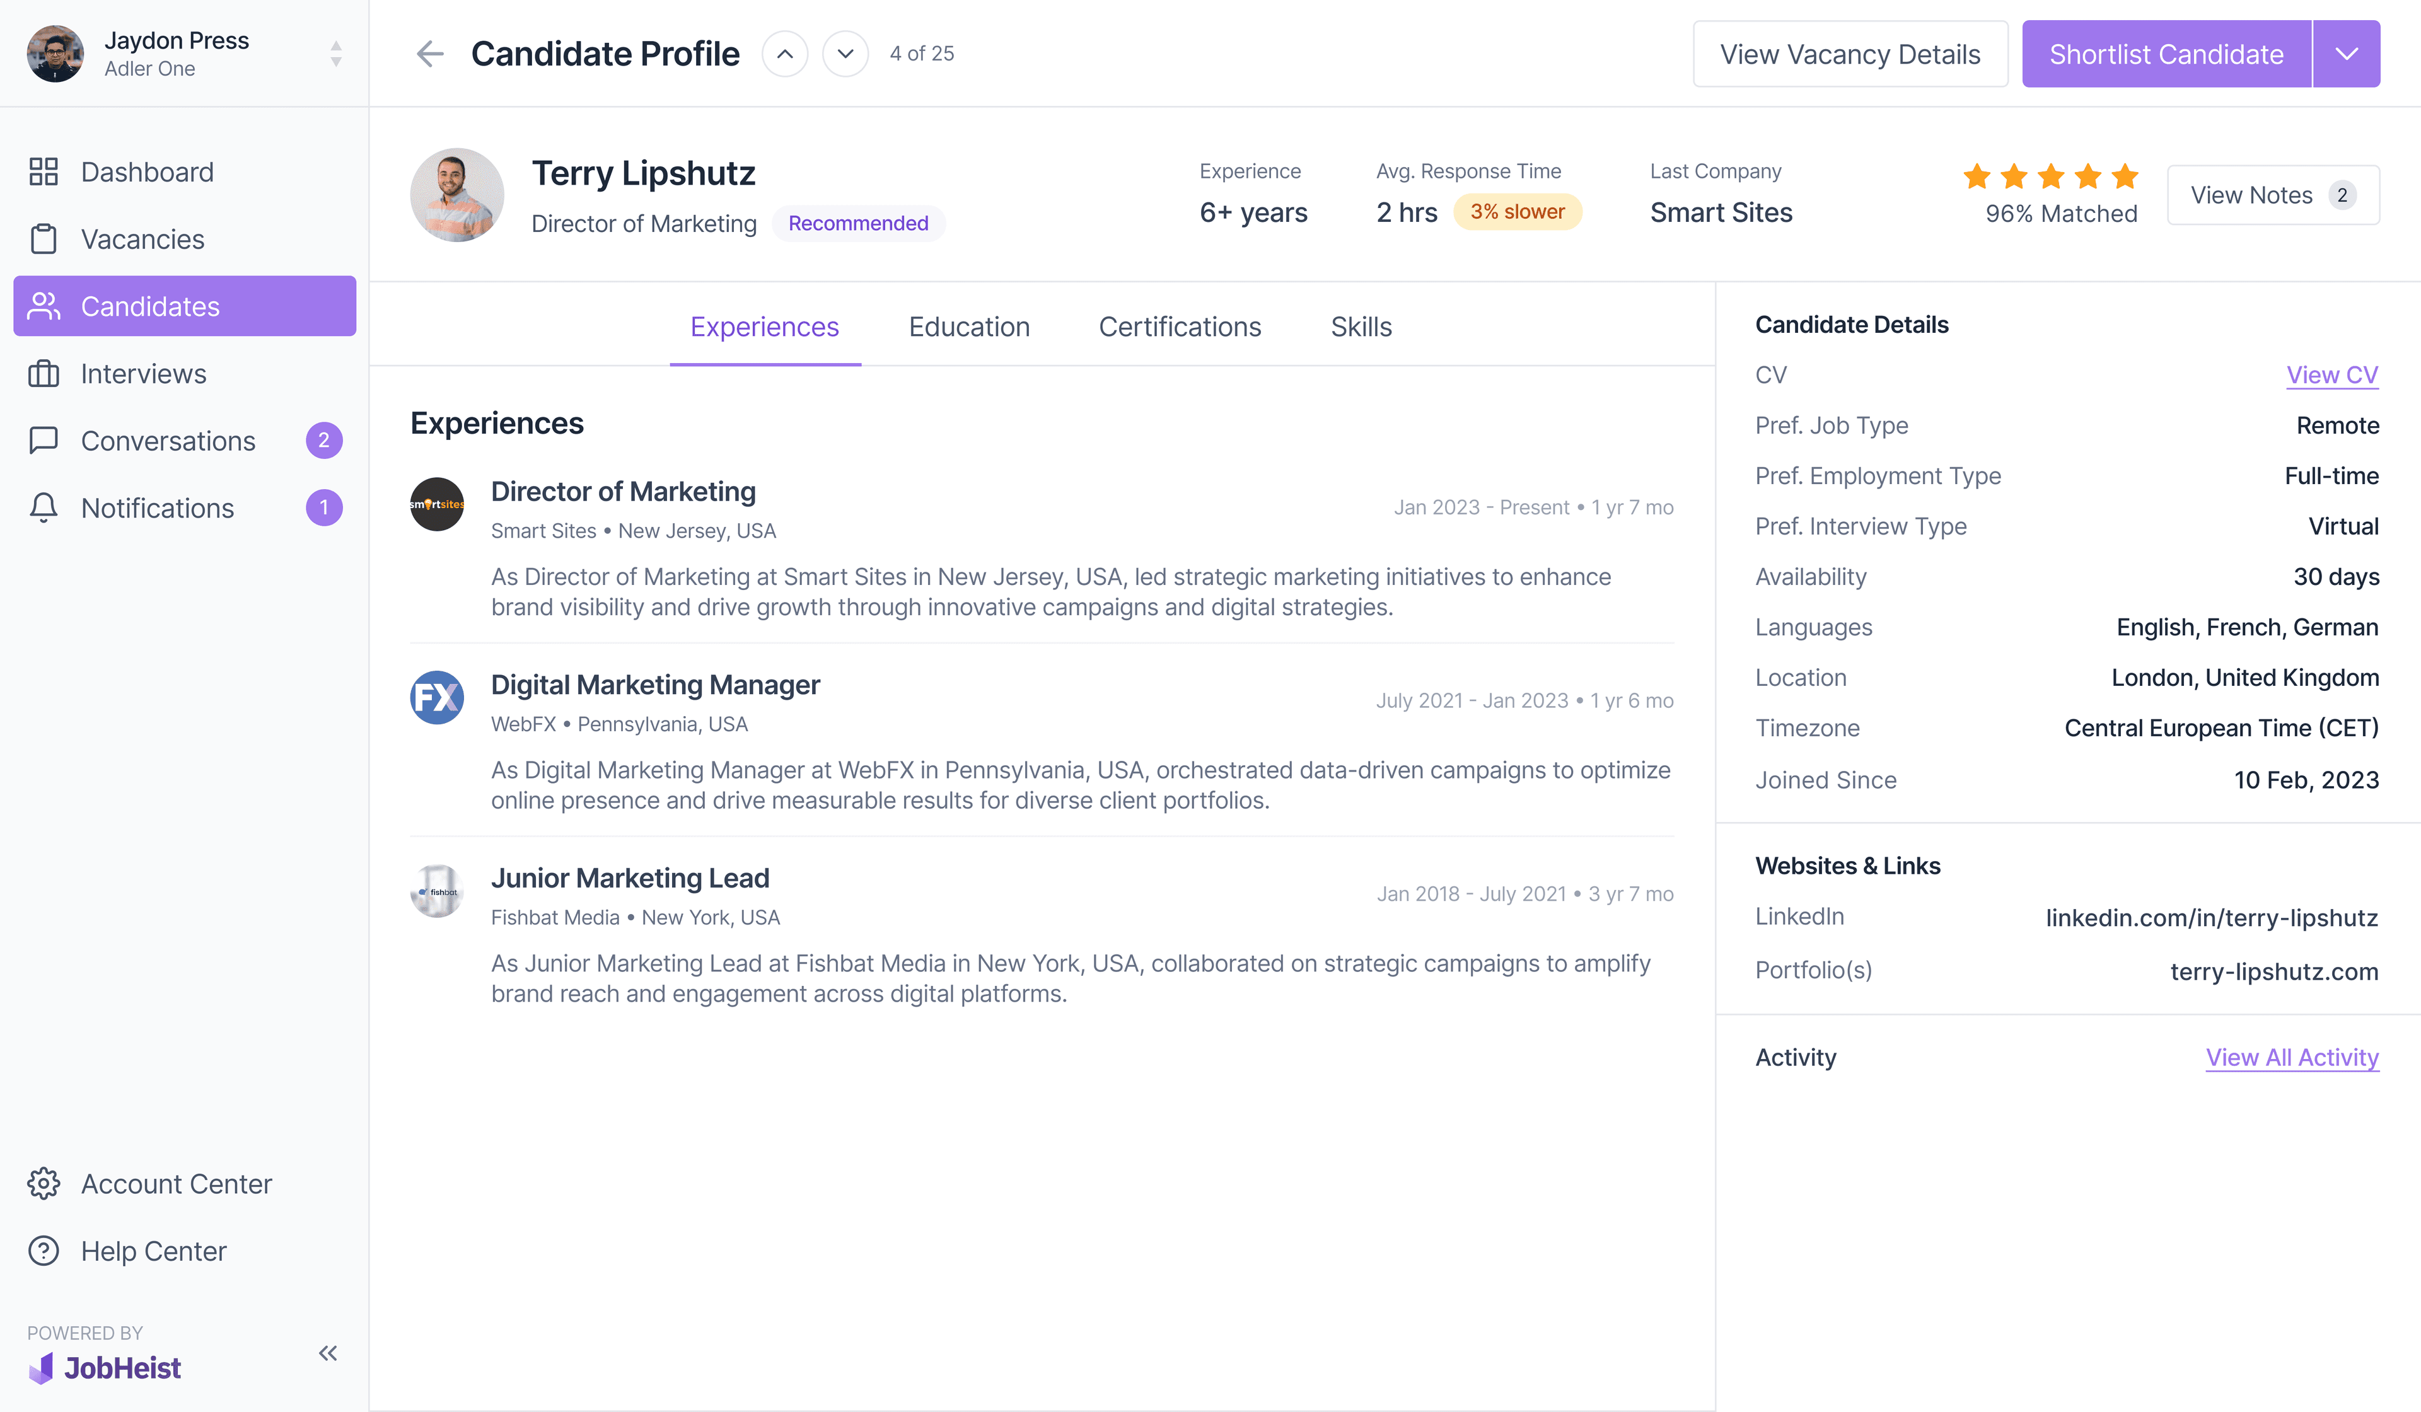
Task: Expand the Shortlist Candidate dropdown arrow
Action: click(x=2346, y=54)
